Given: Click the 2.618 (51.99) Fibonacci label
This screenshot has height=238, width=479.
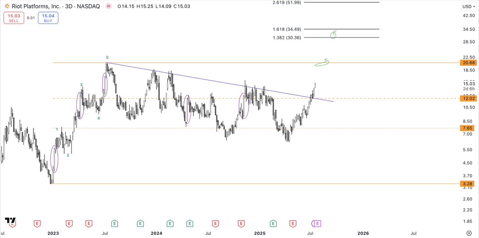Looking at the screenshot, I should 287,2.
